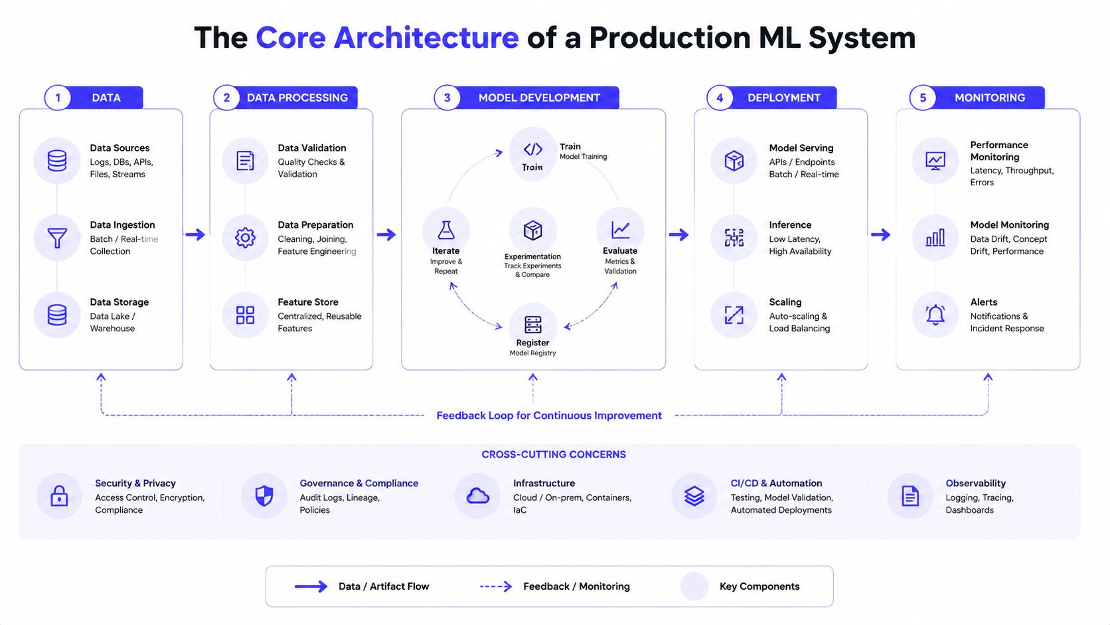Click the 'Notifications & Incident Response' text
This screenshot has height=625, width=1110.
(x=1006, y=322)
